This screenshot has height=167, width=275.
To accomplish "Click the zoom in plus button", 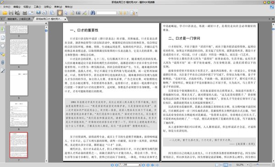I will click(273, 165).
